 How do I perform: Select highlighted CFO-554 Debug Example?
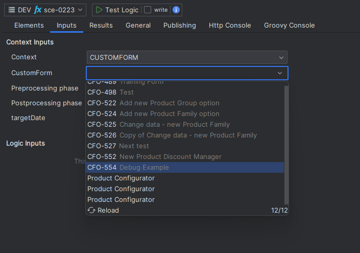[185, 167]
